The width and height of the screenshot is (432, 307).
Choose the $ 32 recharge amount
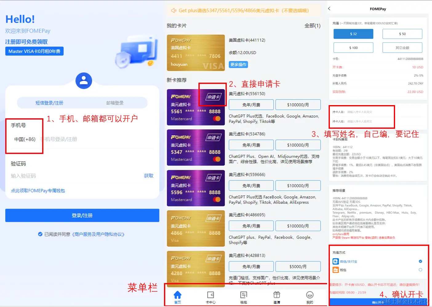(x=353, y=34)
